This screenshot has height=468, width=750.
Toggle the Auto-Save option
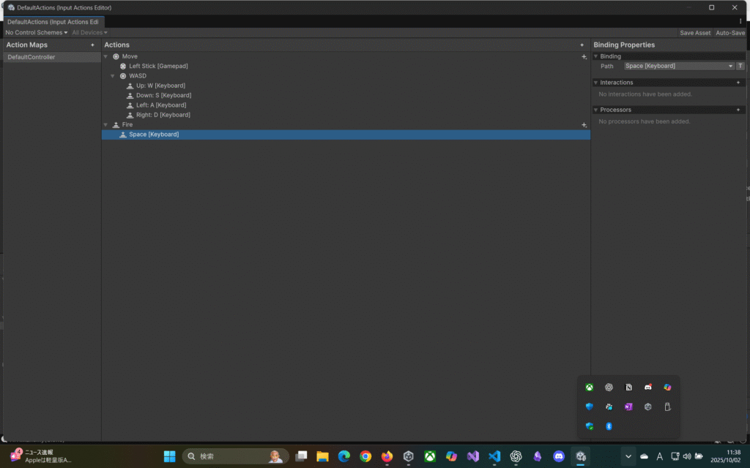(729, 33)
